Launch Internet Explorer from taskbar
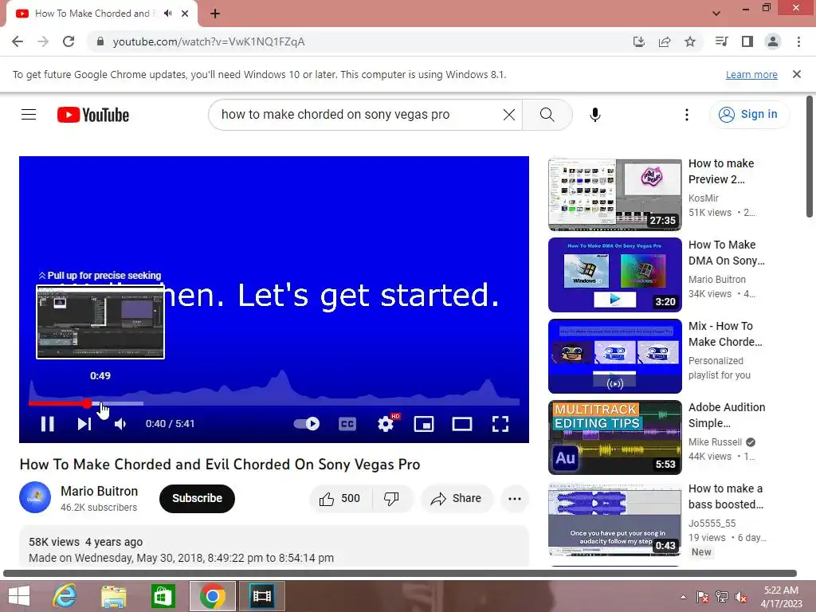 click(x=65, y=596)
